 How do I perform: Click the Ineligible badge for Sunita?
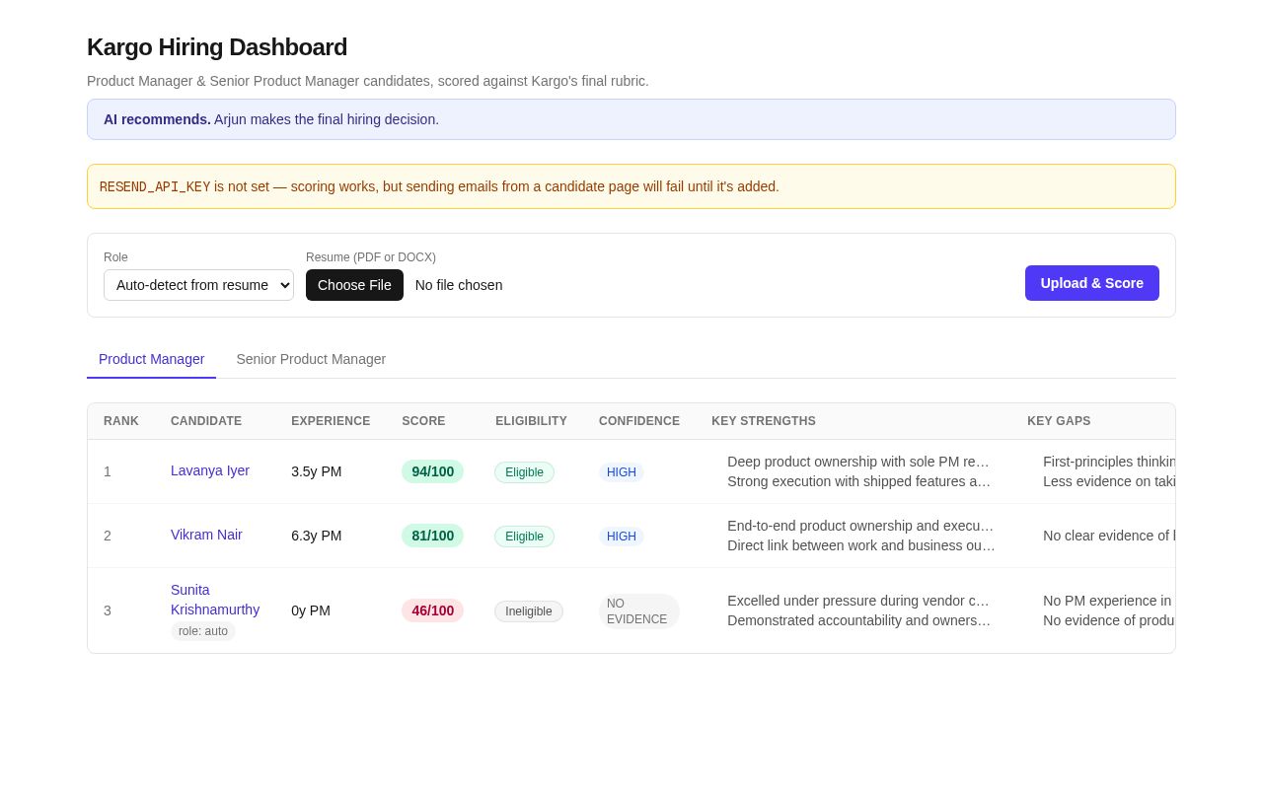pyautogui.click(x=529, y=611)
